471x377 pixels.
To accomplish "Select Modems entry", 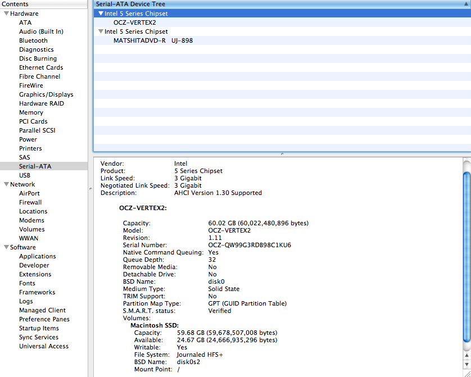I will (31, 220).
